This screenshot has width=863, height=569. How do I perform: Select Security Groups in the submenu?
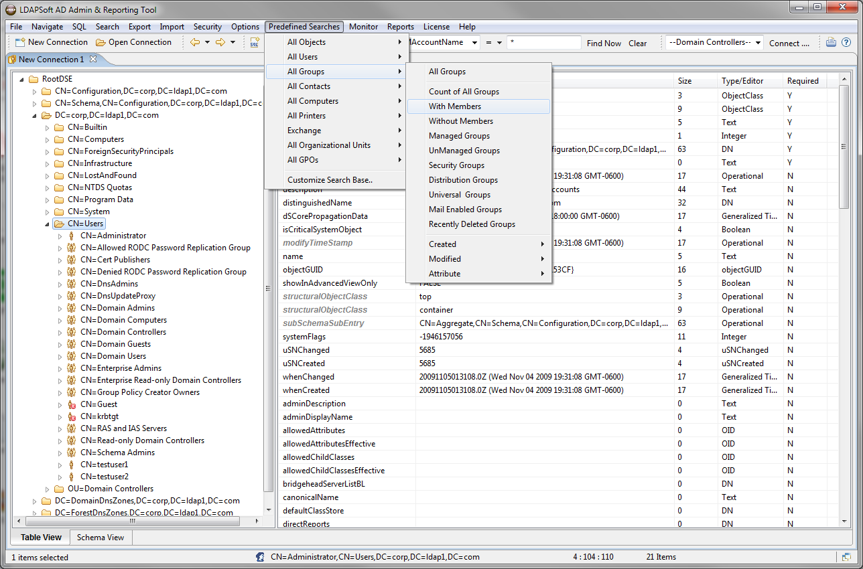pos(478,165)
